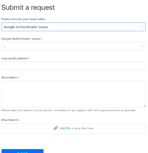Click the support staff hint text
The height and width of the screenshot is (153, 148).
[69, 110]
